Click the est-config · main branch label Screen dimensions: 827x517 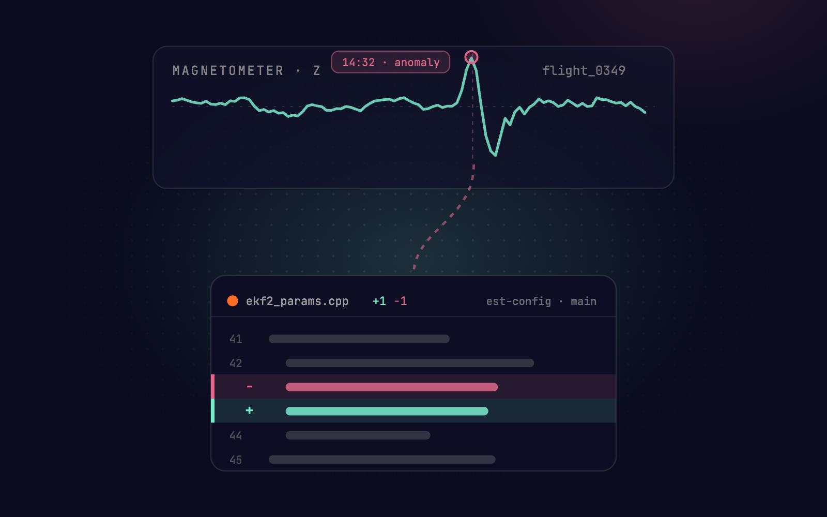coord(541,301)
